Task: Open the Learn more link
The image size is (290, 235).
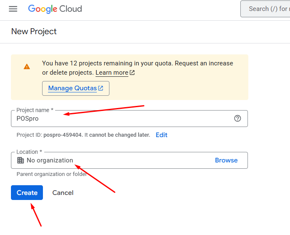Action: tap(112, 73)
